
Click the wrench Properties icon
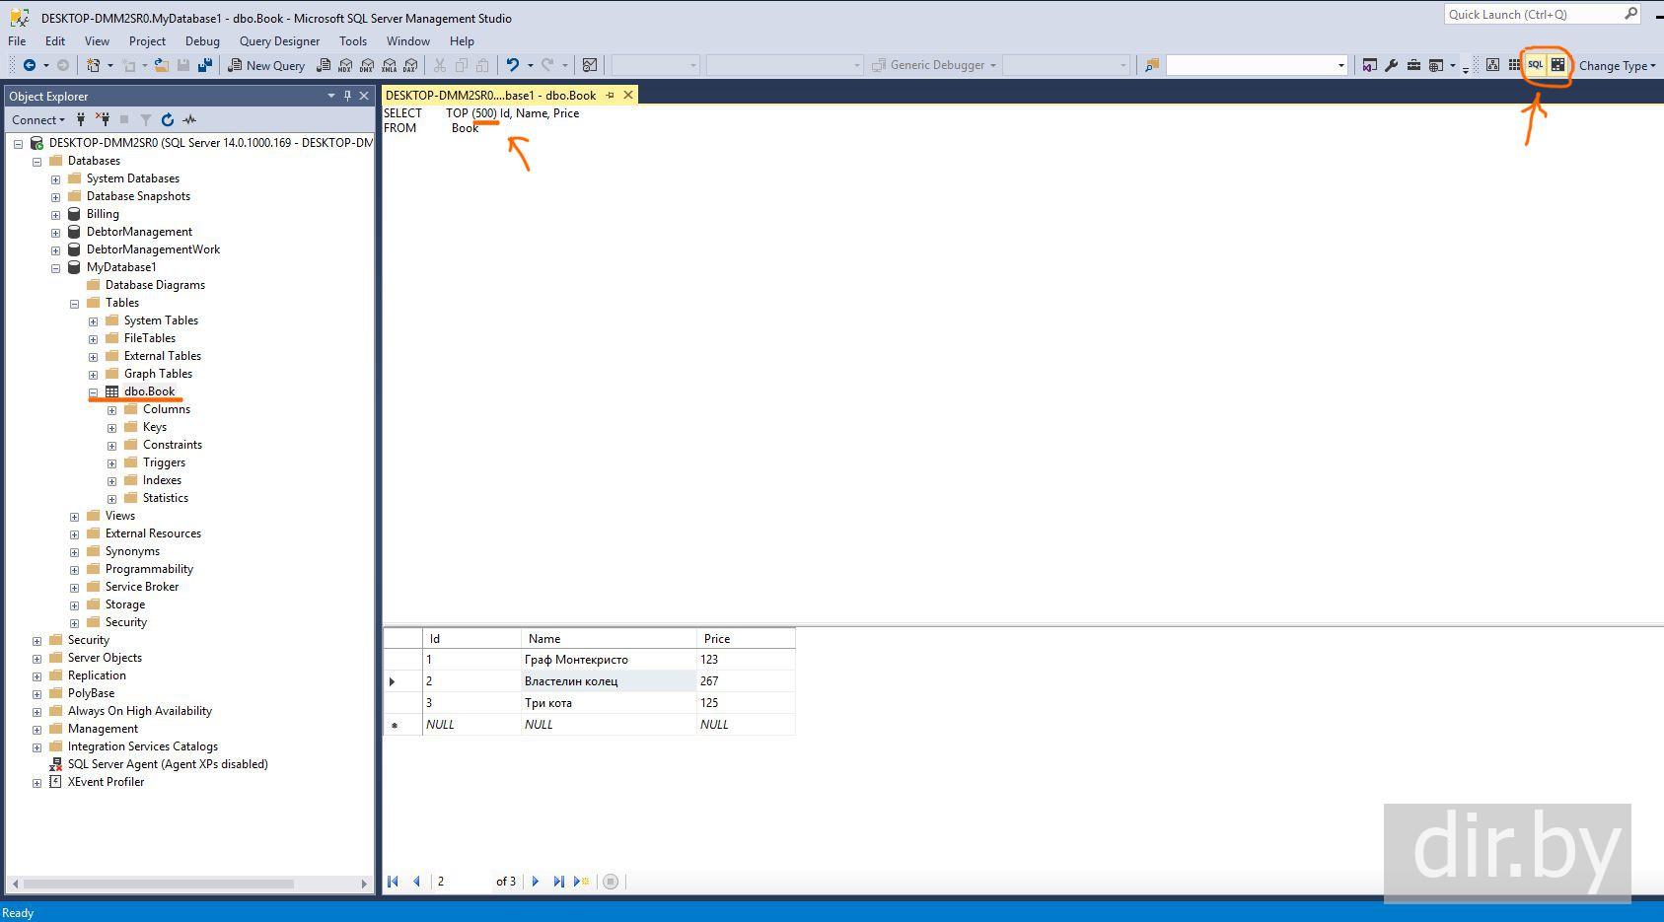[x=1392, y=65]
